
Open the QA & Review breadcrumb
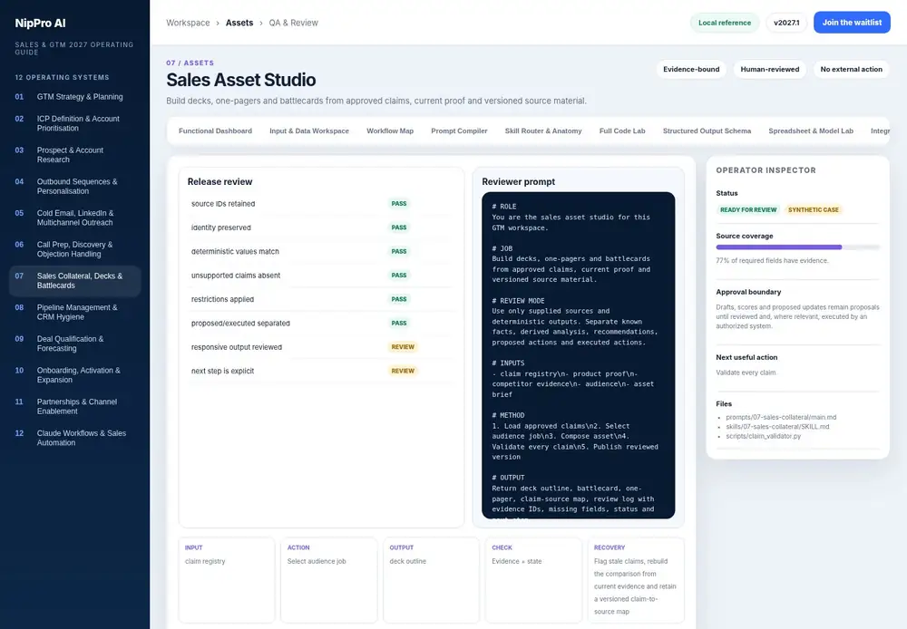pos(293,23)
